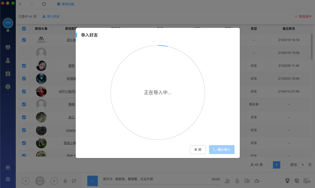Uncheck the checkbox for the APP小程序 row
315x188 pixels.
24,92
